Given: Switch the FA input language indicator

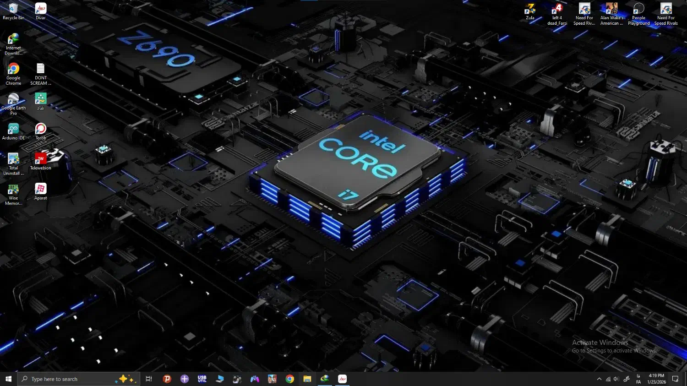Looking at the screenshot, I should pyautogui.click(x=638, y=379).
